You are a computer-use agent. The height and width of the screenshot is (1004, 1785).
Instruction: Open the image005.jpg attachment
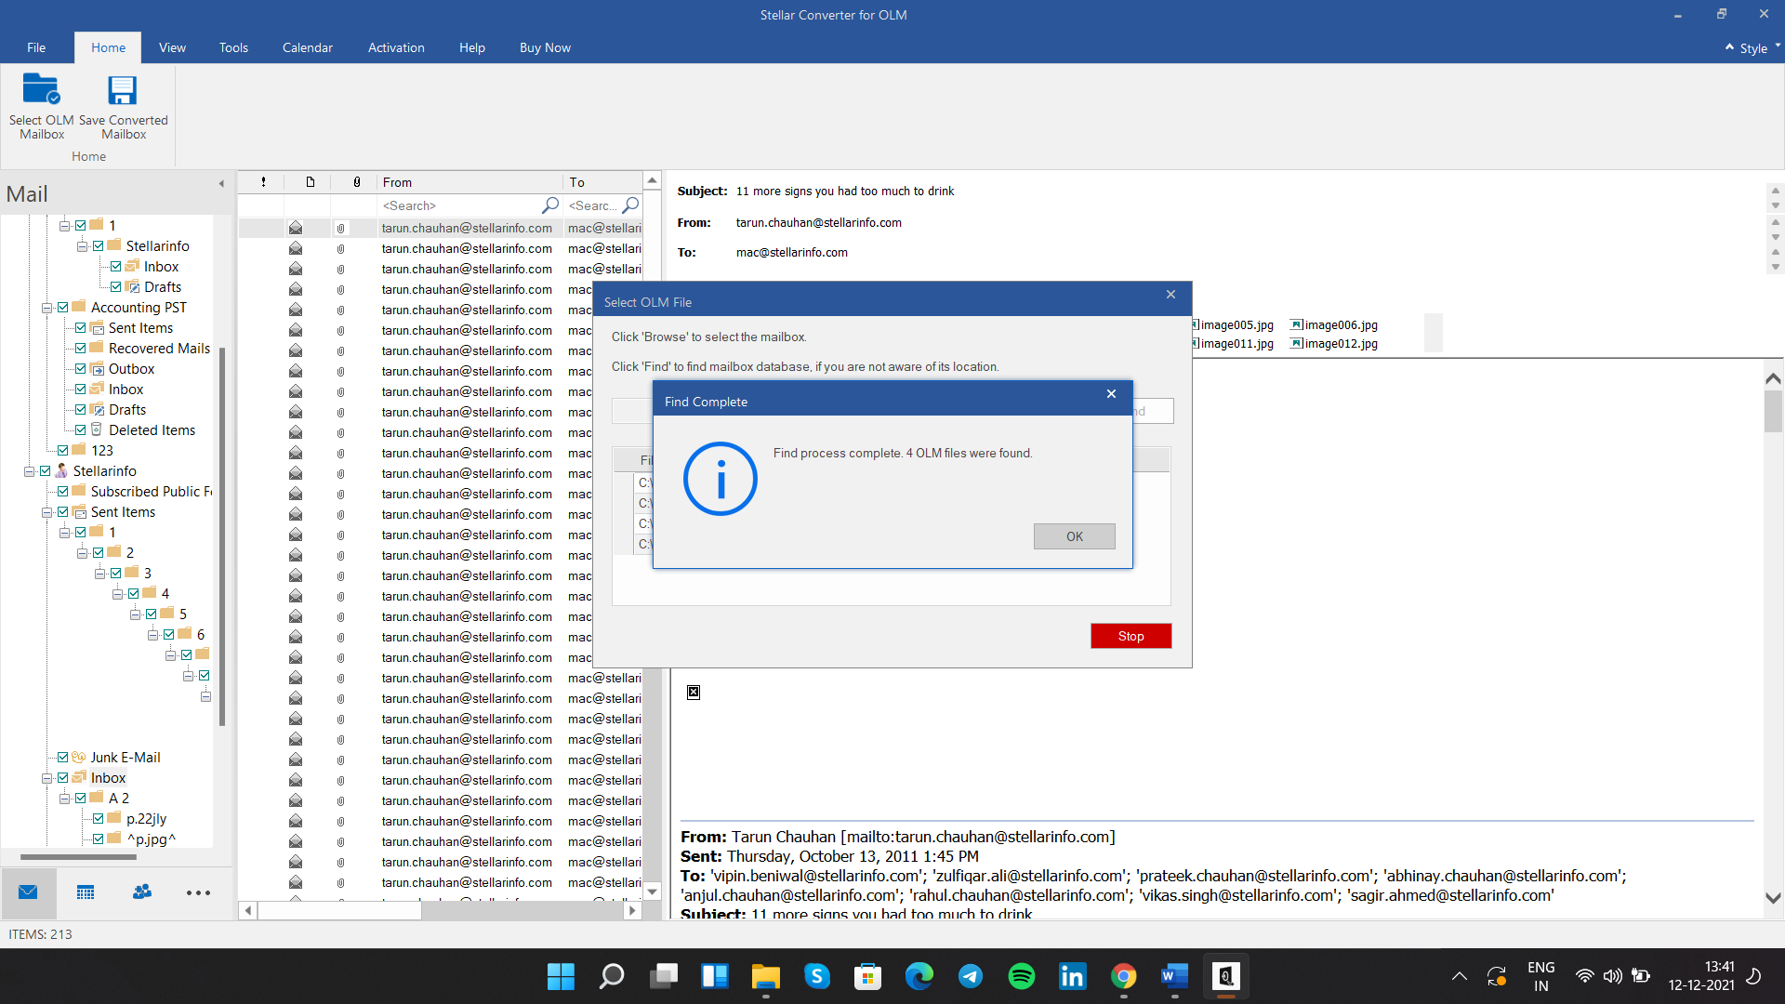pos(1233,324)
